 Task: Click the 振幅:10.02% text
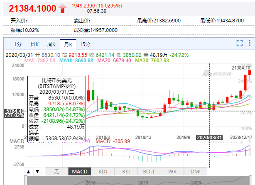(25, 30)
